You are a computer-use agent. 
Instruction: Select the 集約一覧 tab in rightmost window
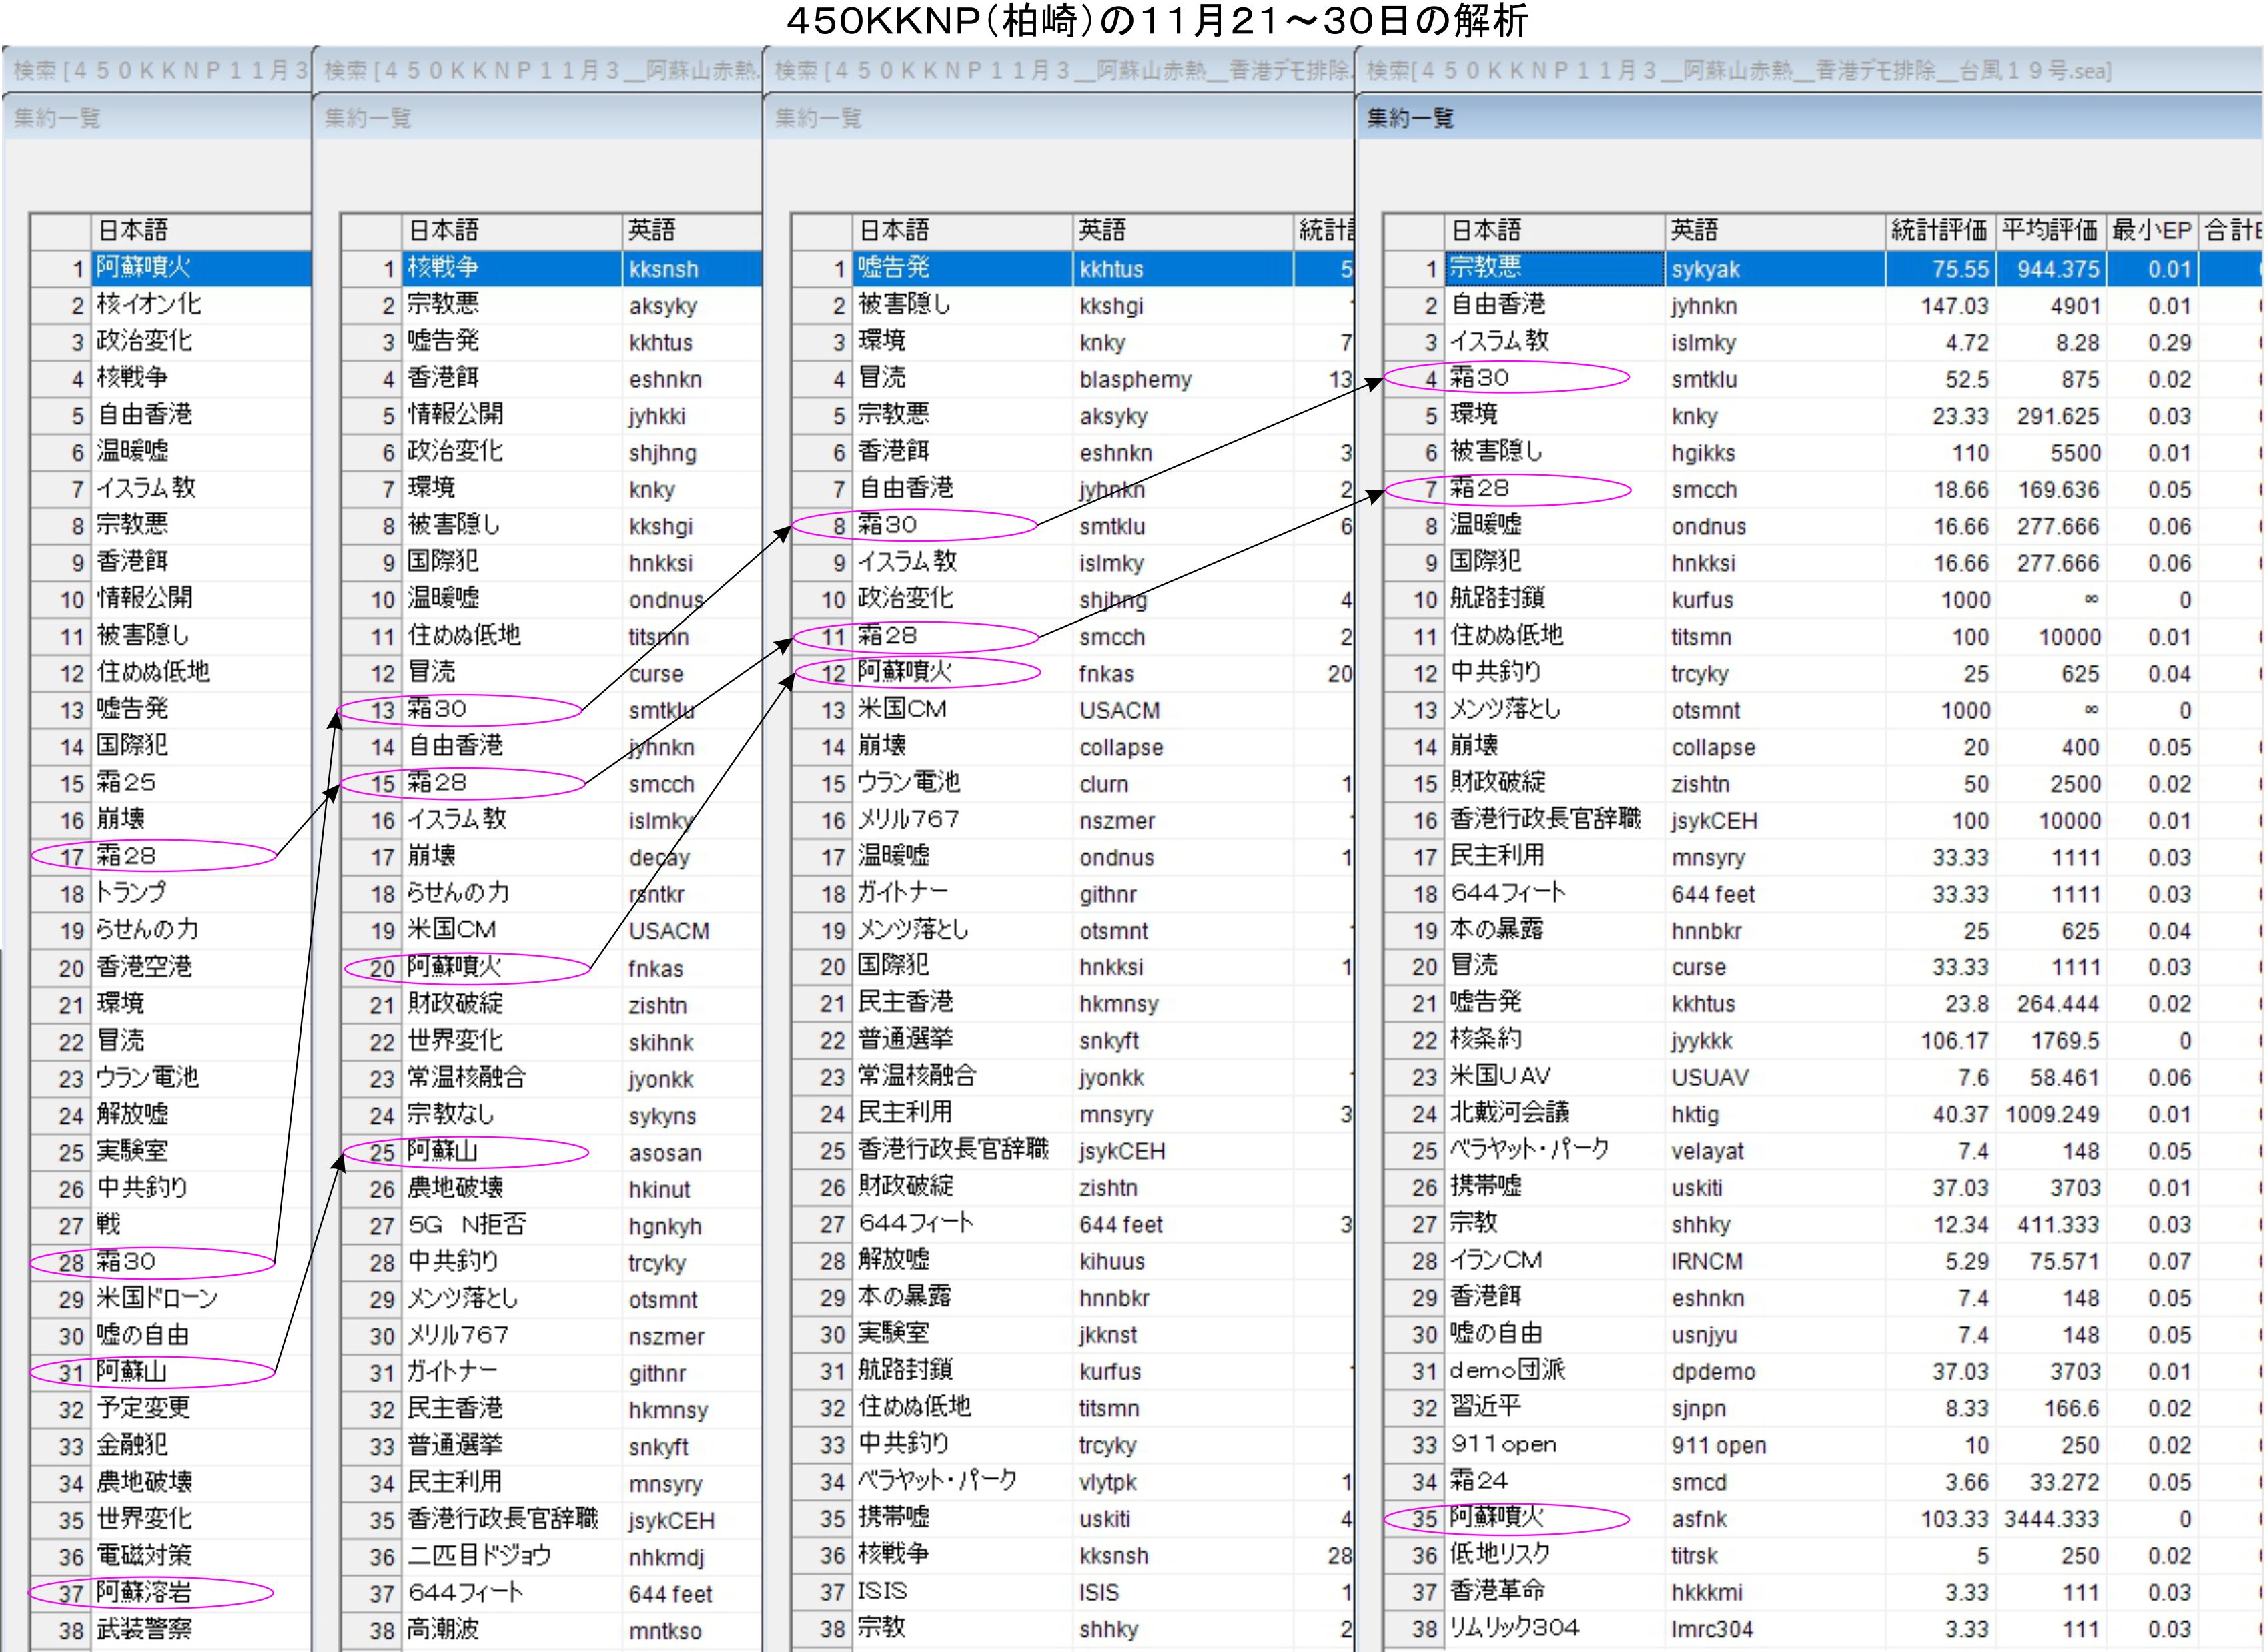(x=1409, y=118)
